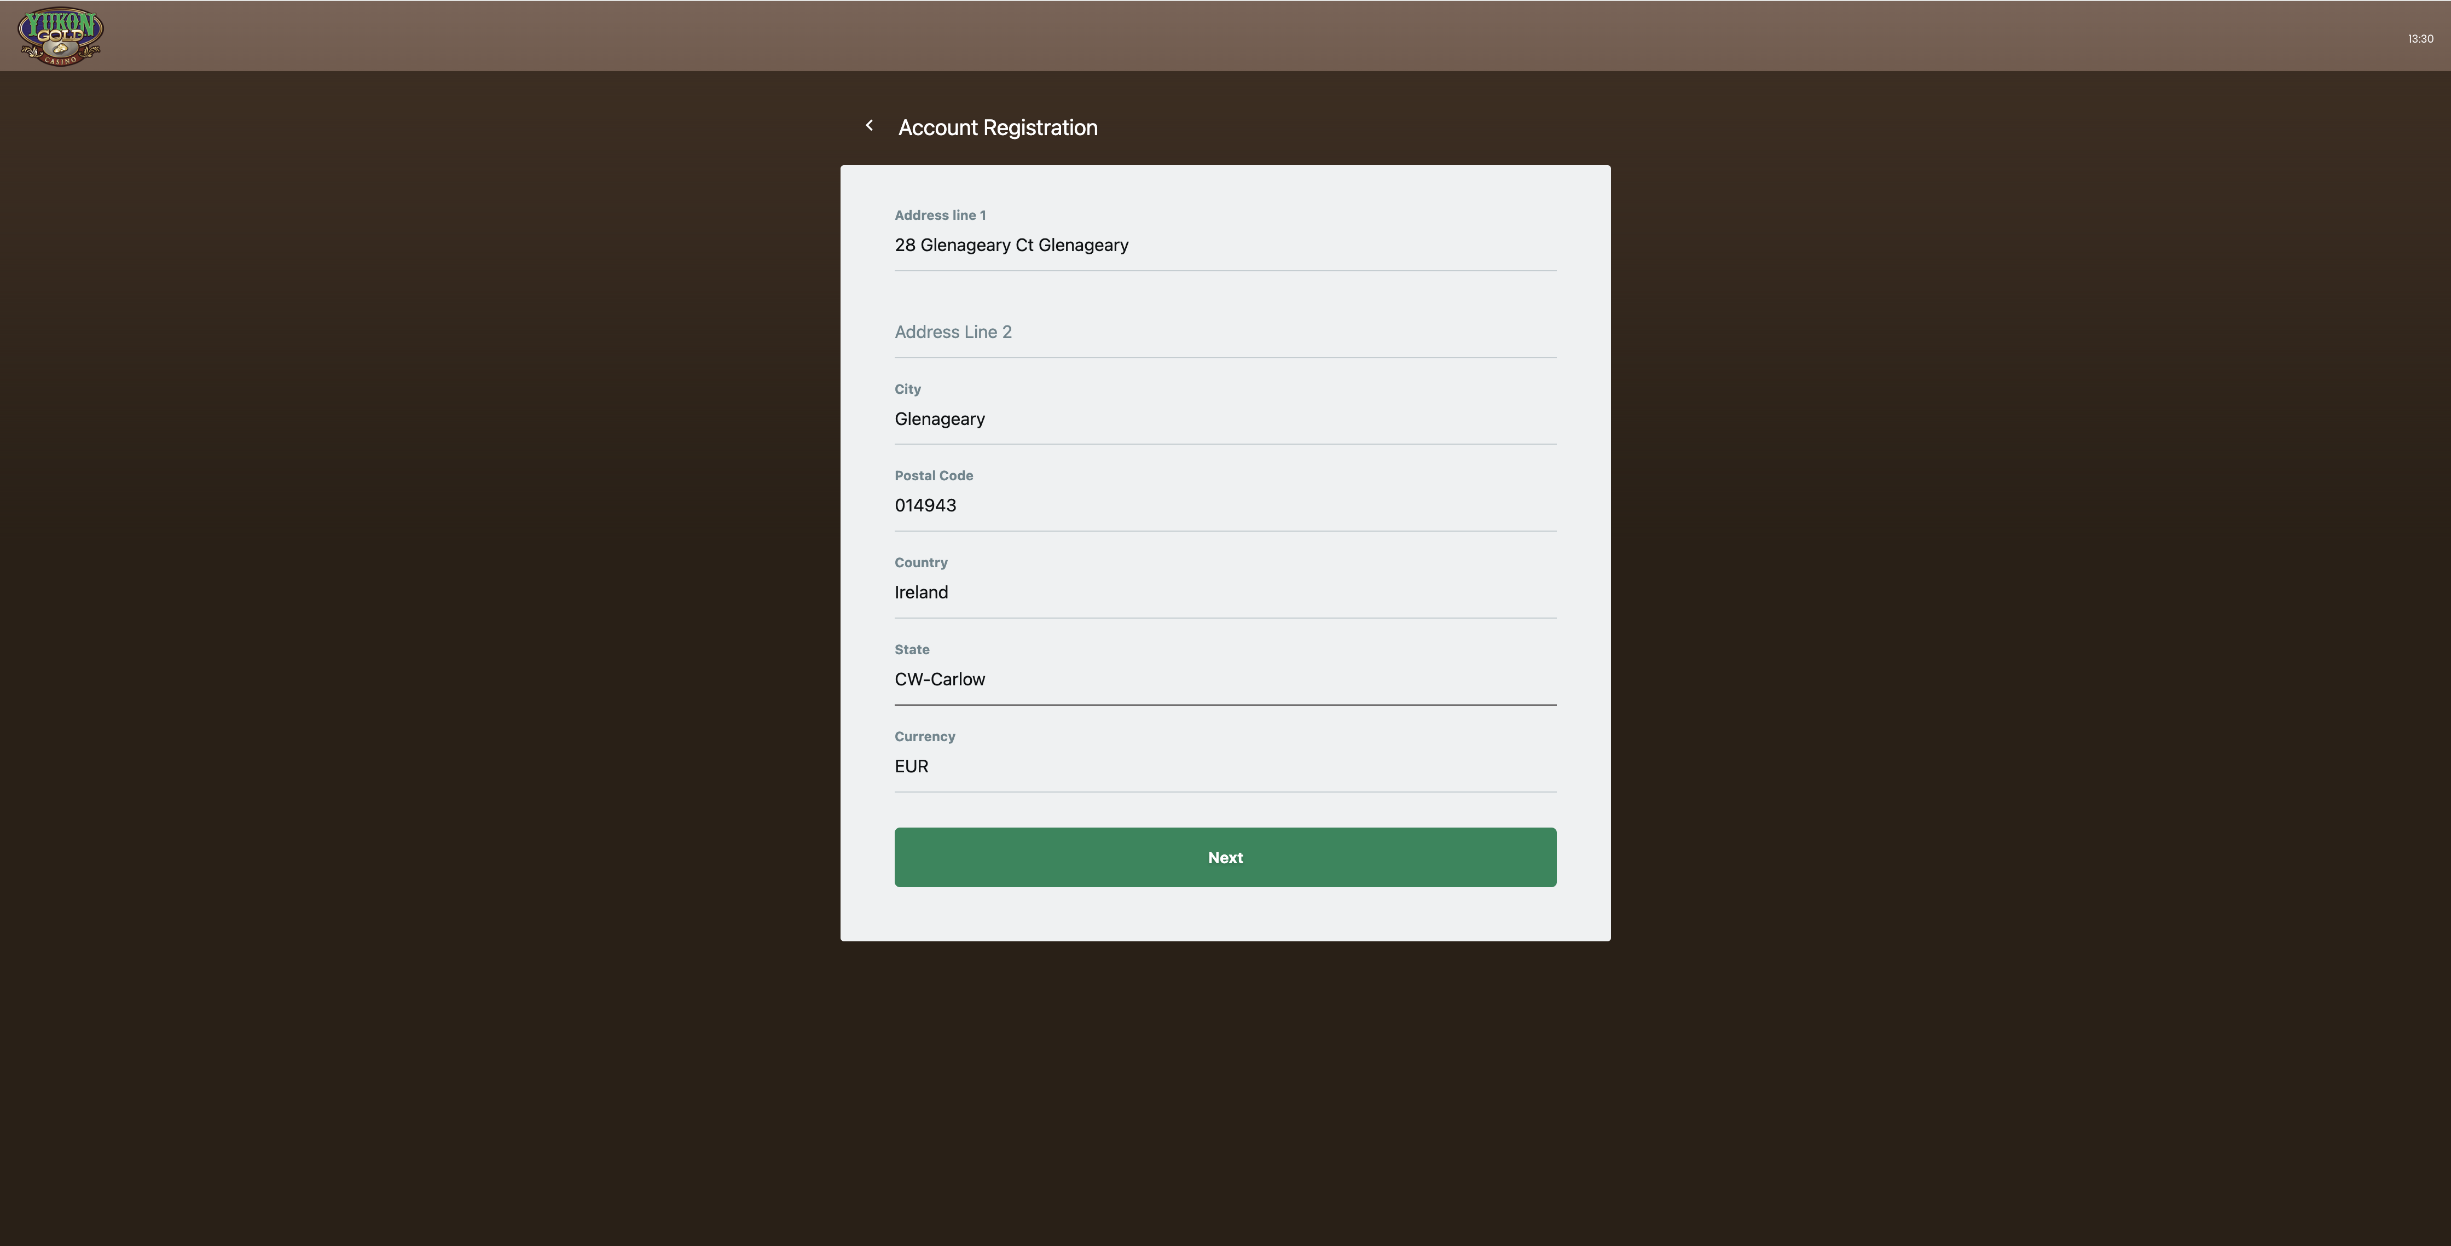Focus the Address Line 2 field
The image size is (2451, 1246).
point(1225,332)
